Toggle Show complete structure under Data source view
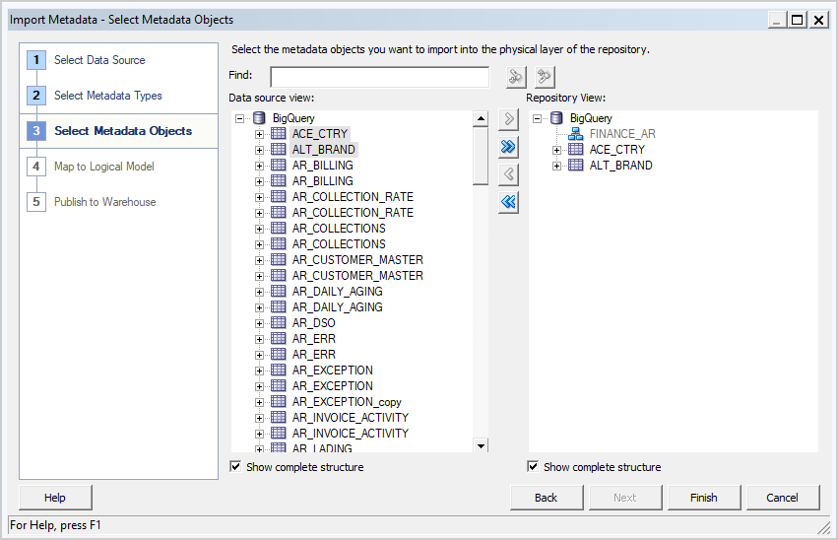838x540 pixels. click(x=235, y=467)
